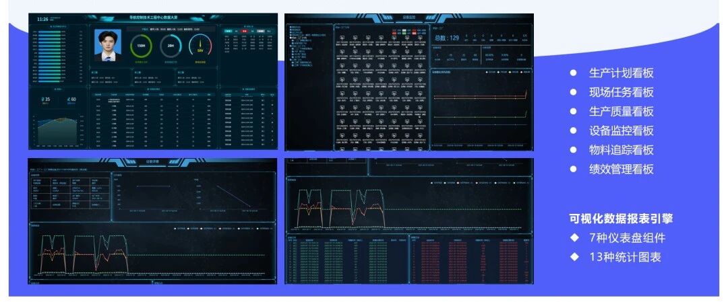Image resolution: width=726 pixels, height=302 pixels.
Task: Select 现场任务看板 in the list
Action: click(621, 93)
